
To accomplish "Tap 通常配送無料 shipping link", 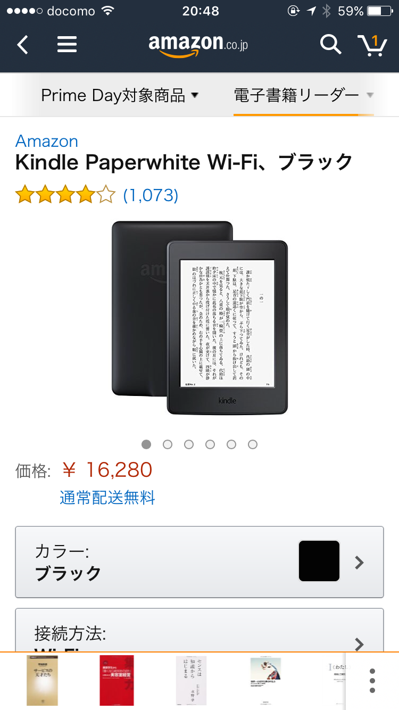I will point(107,498).
